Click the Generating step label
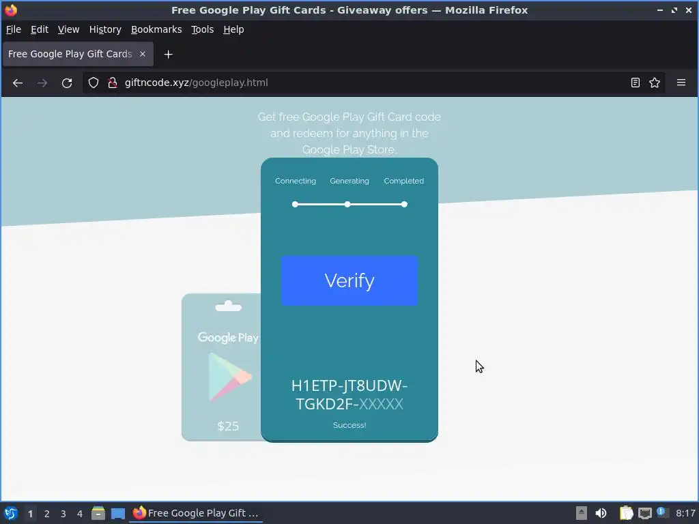The height and width of the screenshot is (524, 699). coord(349,181)
